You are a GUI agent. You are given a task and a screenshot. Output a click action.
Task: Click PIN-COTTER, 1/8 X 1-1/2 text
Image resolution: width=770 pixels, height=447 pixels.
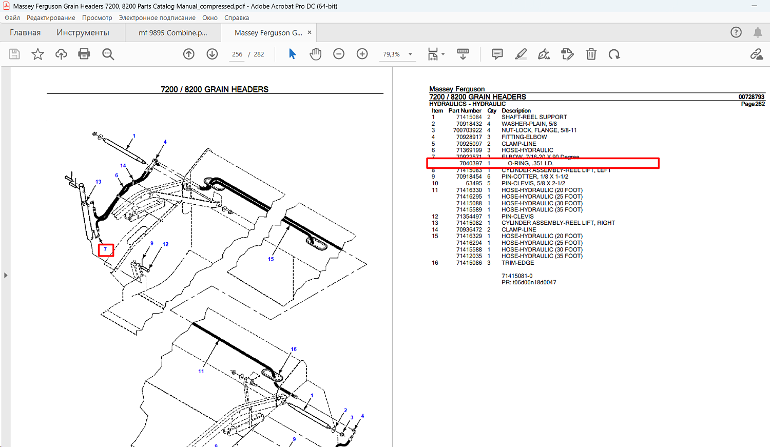click(x=535, y=177)
